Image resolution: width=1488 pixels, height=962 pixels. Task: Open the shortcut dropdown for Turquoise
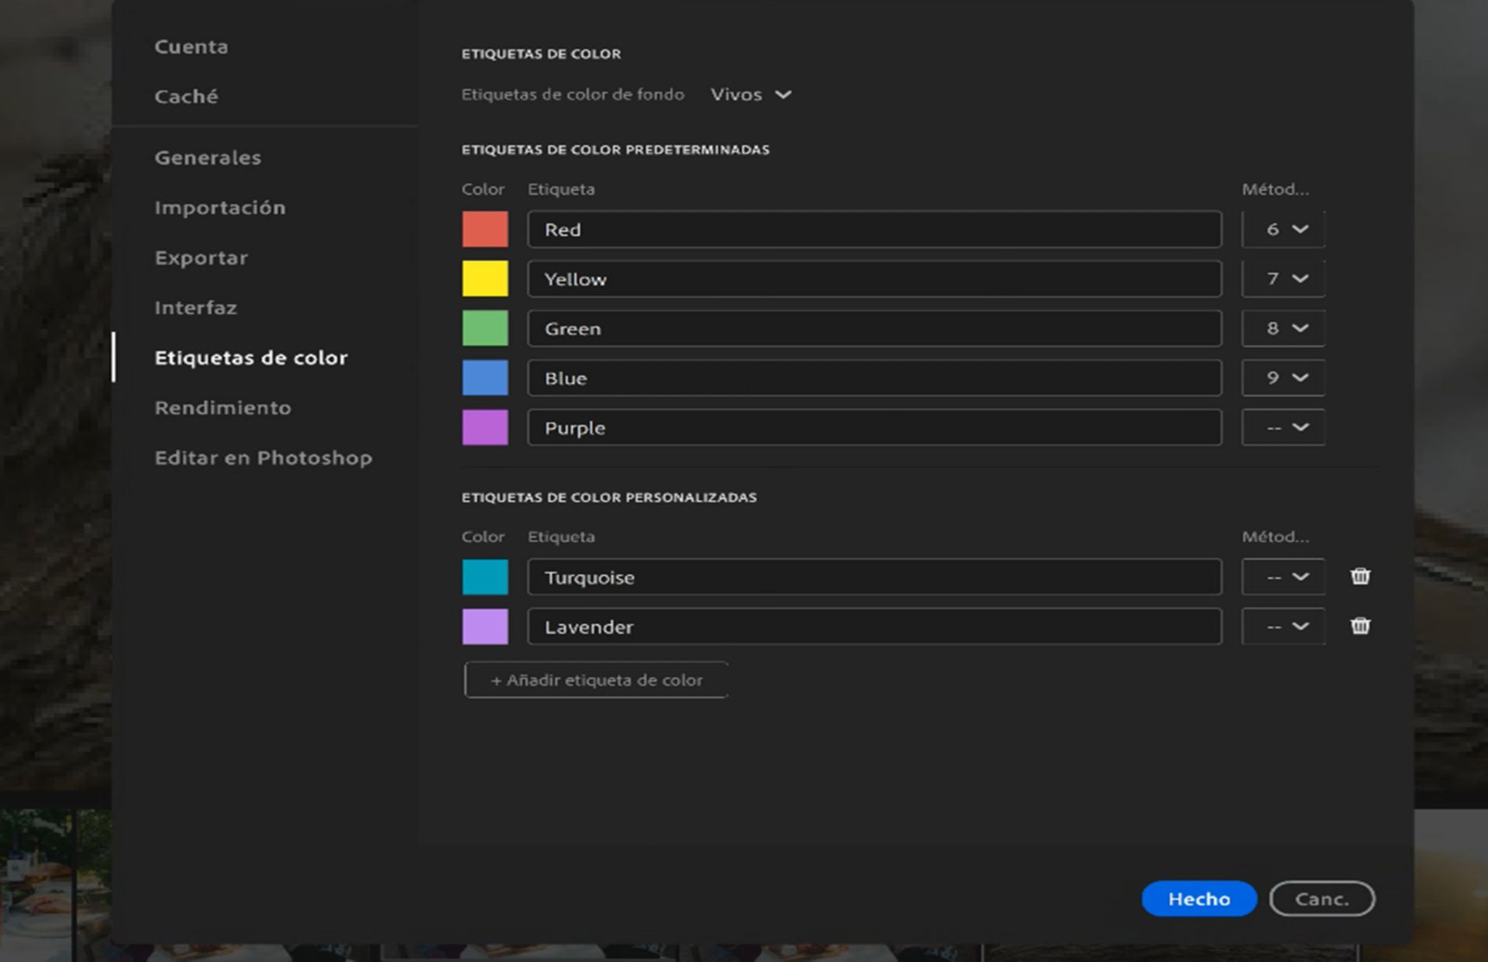point(1283,578)
